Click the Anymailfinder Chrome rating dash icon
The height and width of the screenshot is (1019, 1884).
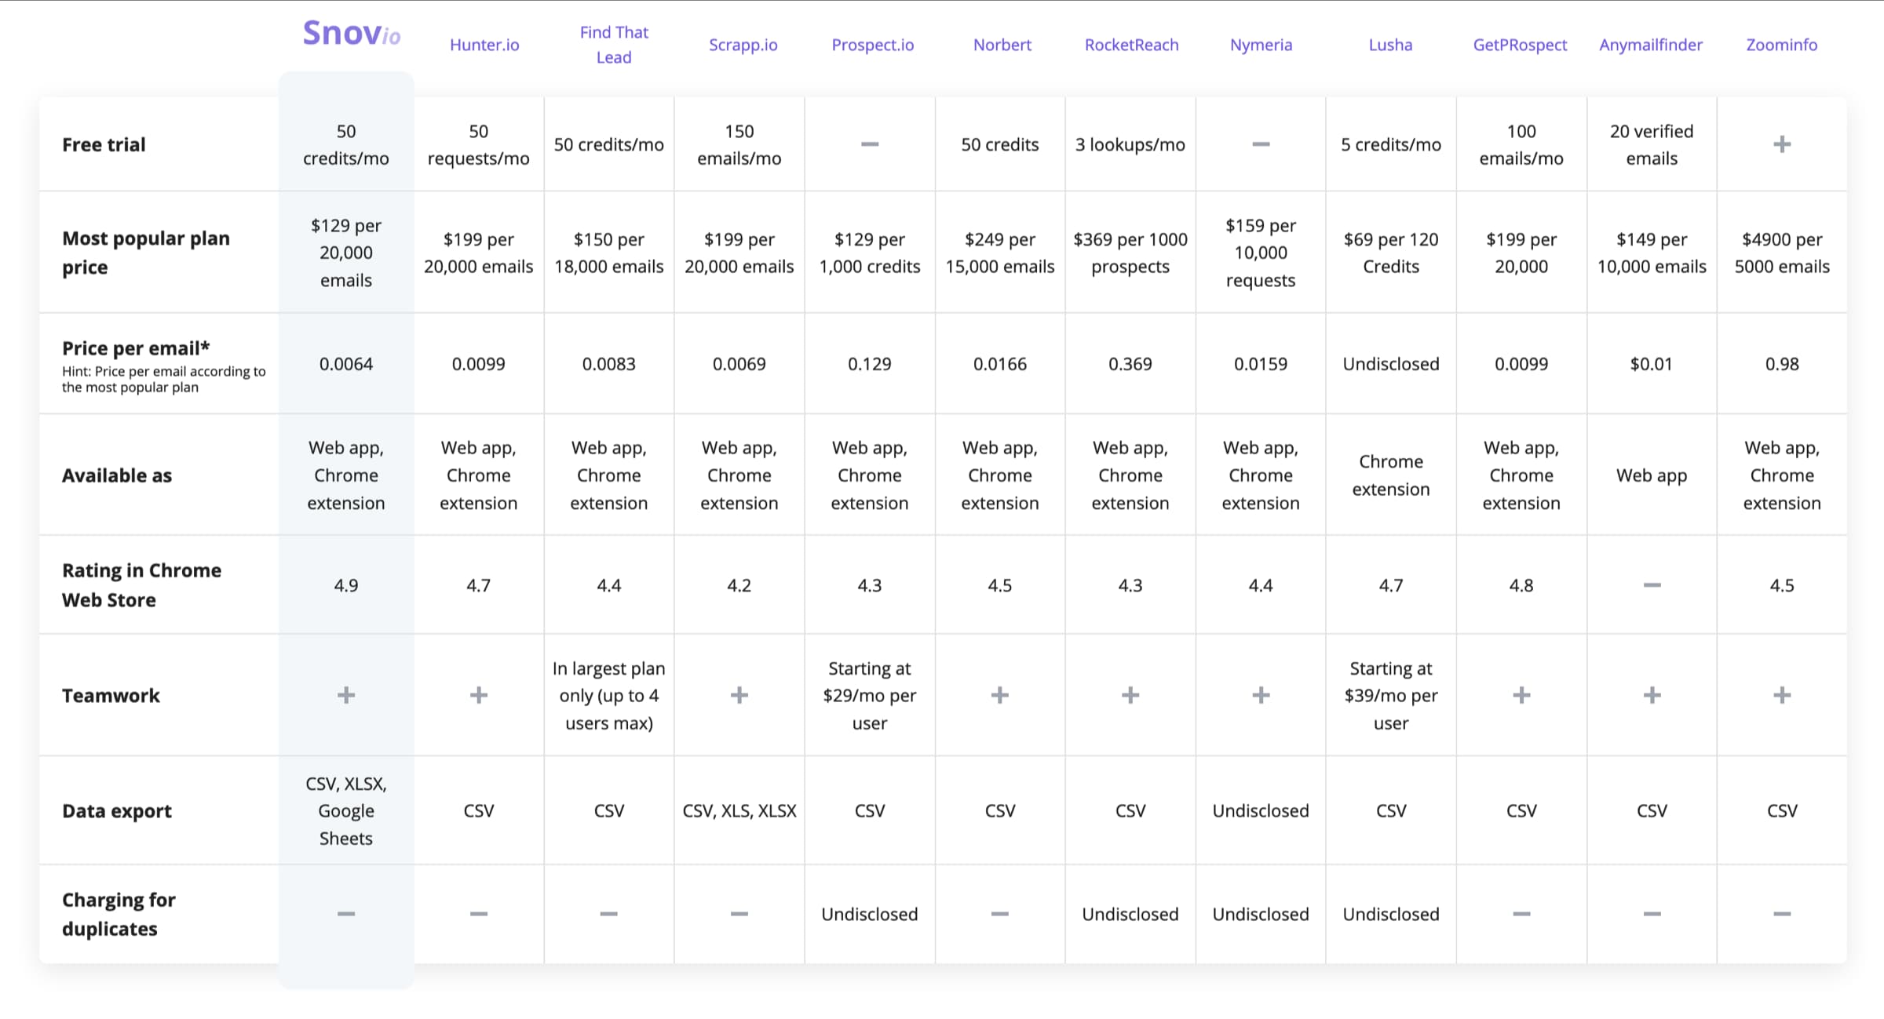(x=1652, y=585)
